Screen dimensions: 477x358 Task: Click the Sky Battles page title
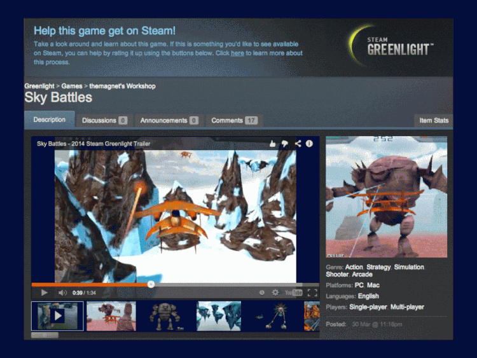pyautogui.click(x=58, y=98)
